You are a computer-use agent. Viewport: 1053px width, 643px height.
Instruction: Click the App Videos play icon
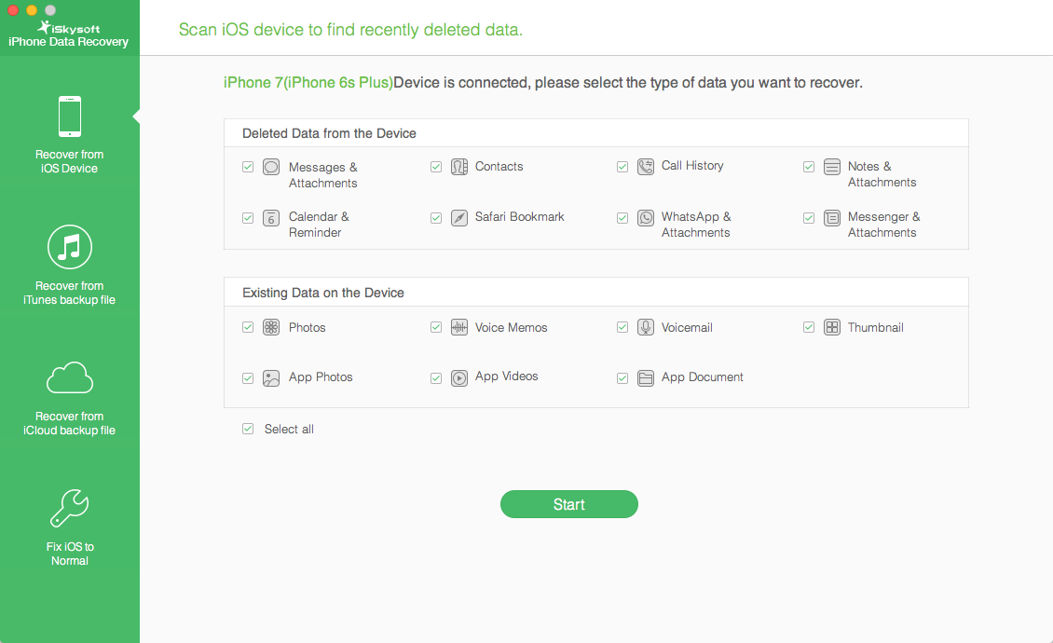[x=459, y=377]
